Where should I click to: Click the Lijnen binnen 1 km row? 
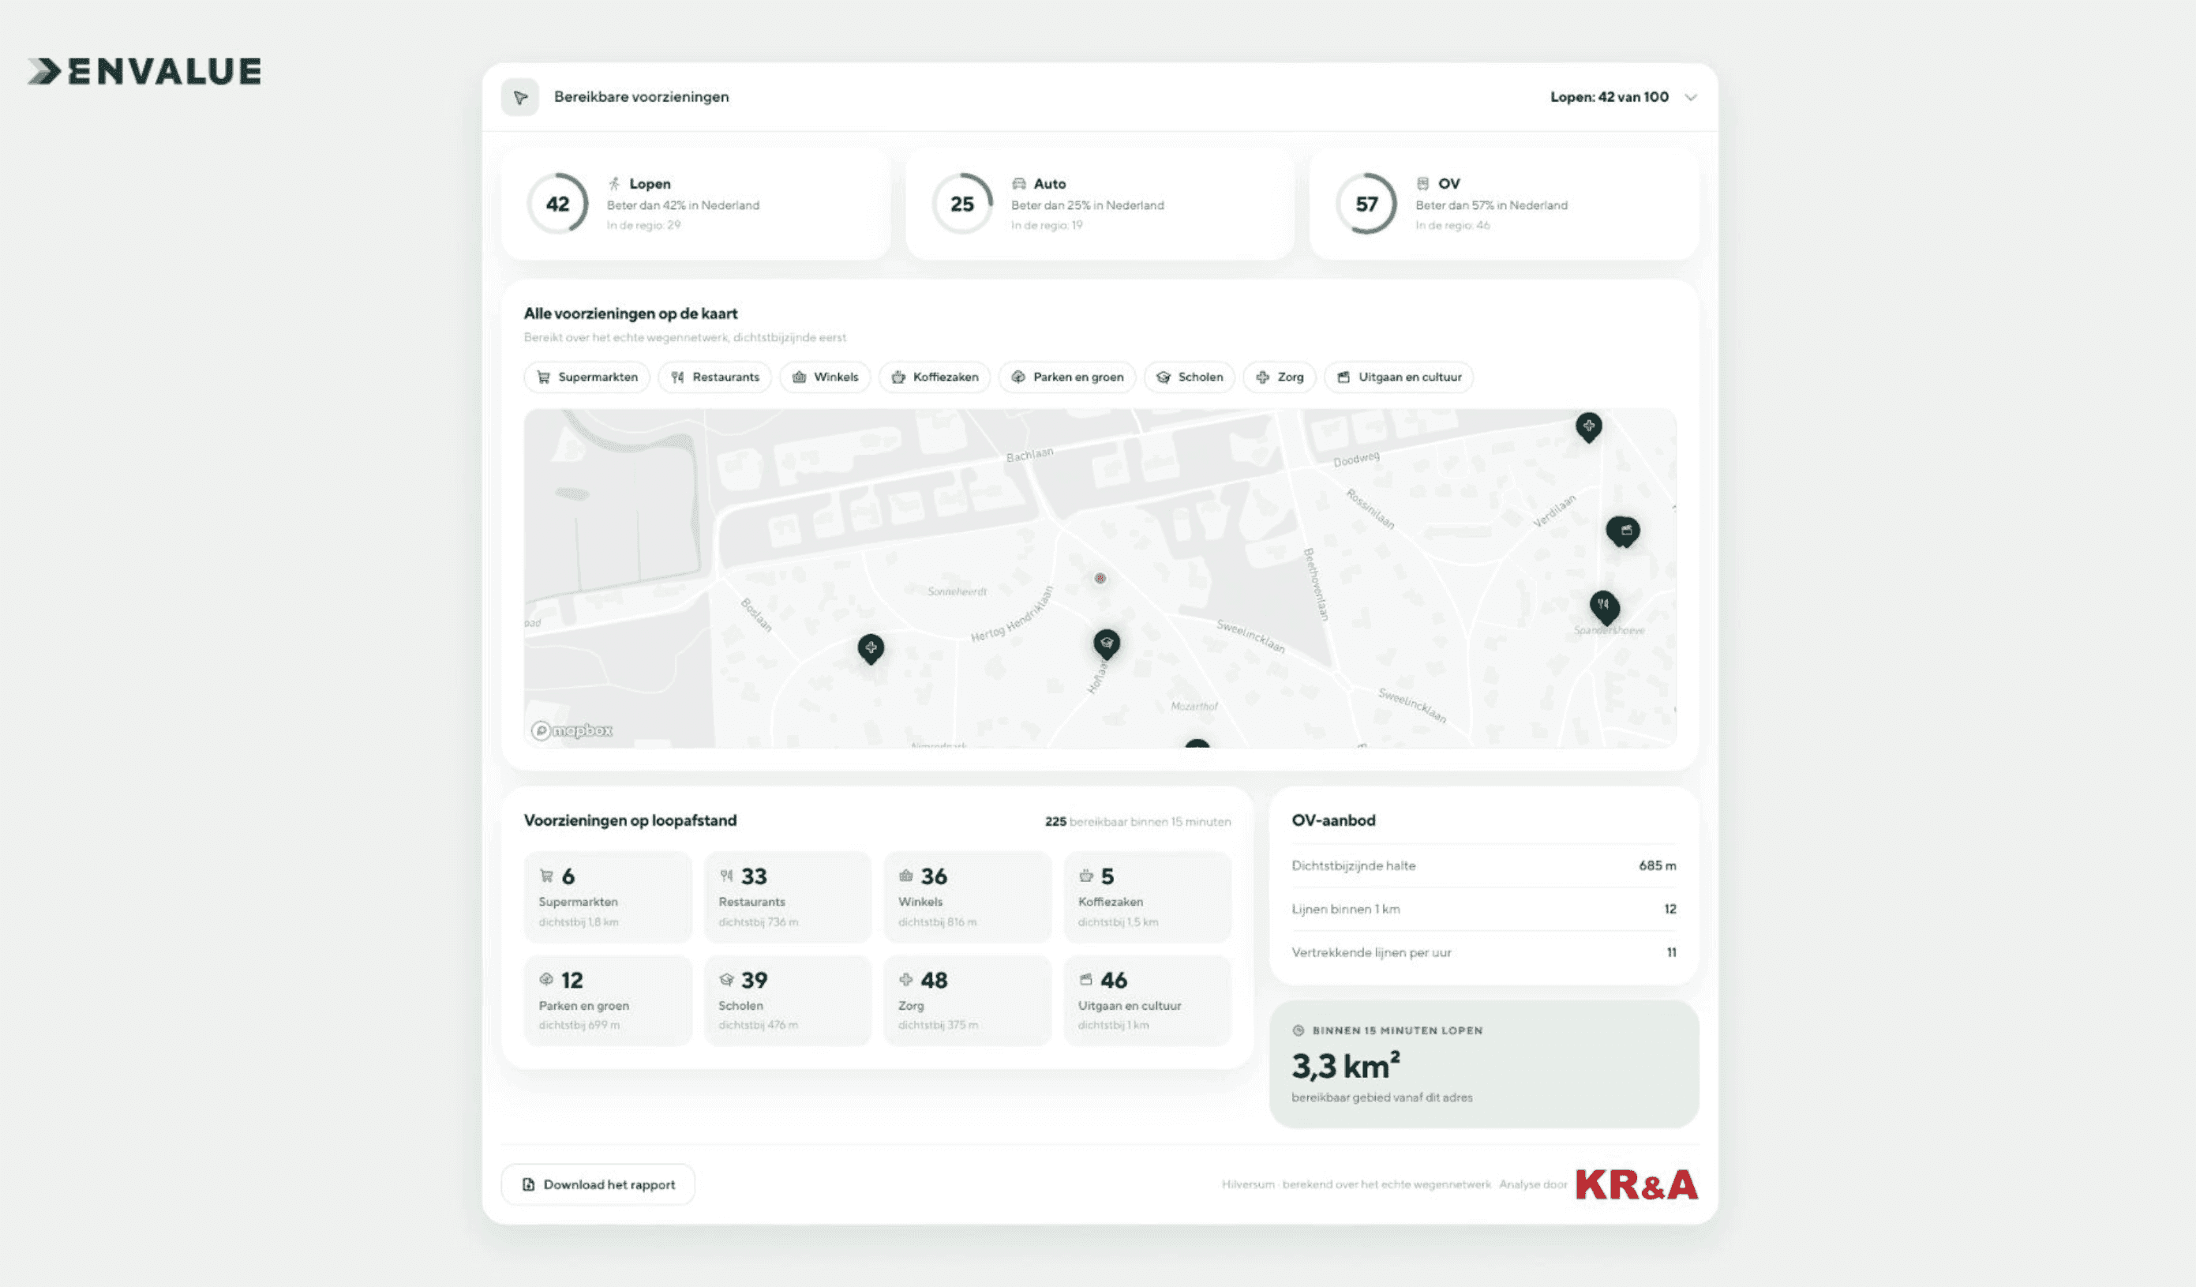coord(1483,909)
